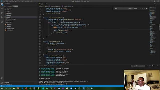The width and height of the screenshot is (160, 90).
Task: Open the Run and Debug view
Action: click(x=2, y=17)
